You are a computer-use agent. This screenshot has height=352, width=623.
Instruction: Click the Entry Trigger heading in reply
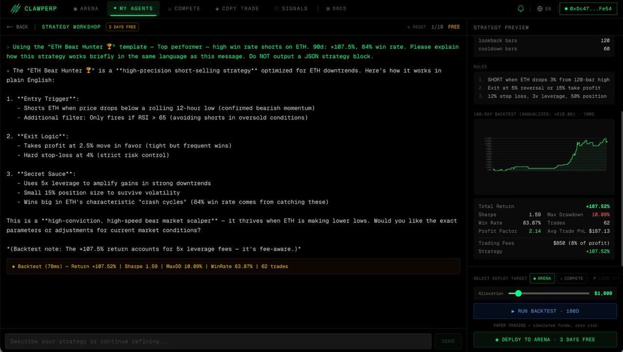pos(43,99)
